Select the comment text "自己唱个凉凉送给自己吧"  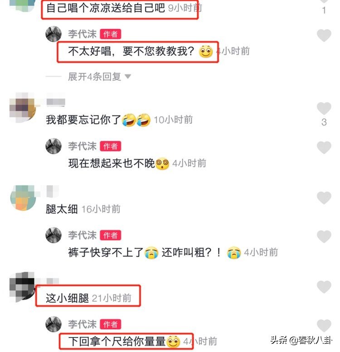pyautogui.click(x=106, y=8)
